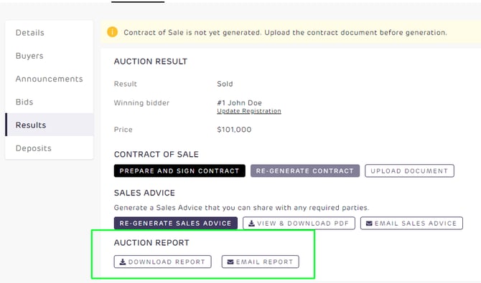The width and height of the screenshot is (481, 283).
Task: Click the Download Report button label
Action: 167,262
